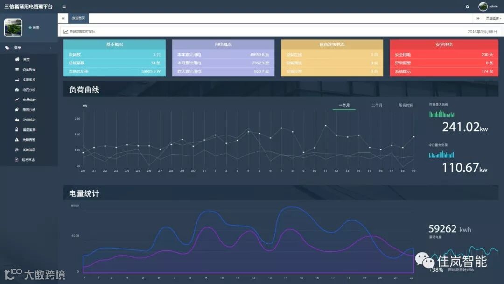Select the 所有时间 range tab
The width and height of the screenshot is (504, 284).
click(x=406, y=105)
